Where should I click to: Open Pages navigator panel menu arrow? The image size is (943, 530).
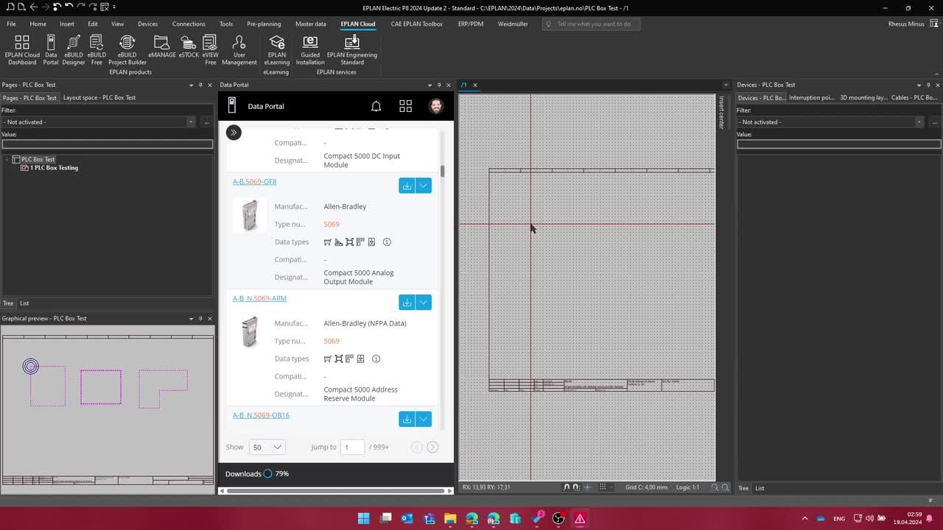point(191,85)
